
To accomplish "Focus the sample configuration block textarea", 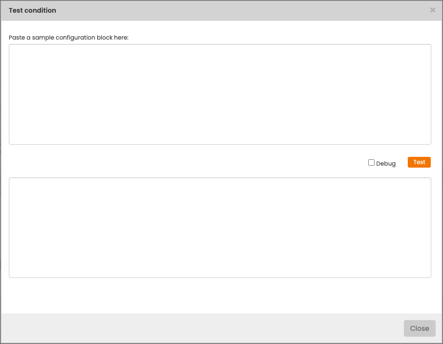I will pyautogui.click(x=220, y=94).
